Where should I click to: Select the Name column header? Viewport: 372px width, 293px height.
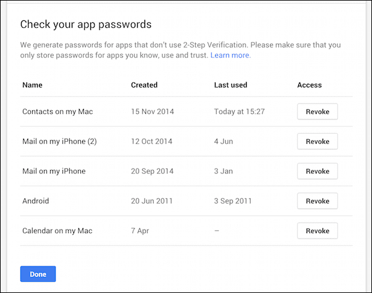pyautogui.click(x=32, y=85)
